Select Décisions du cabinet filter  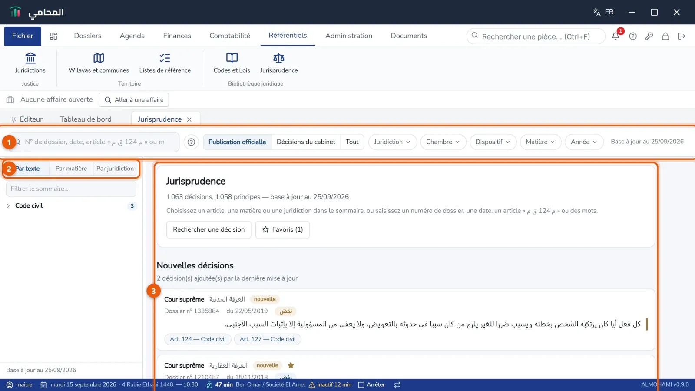pos(306,142)
